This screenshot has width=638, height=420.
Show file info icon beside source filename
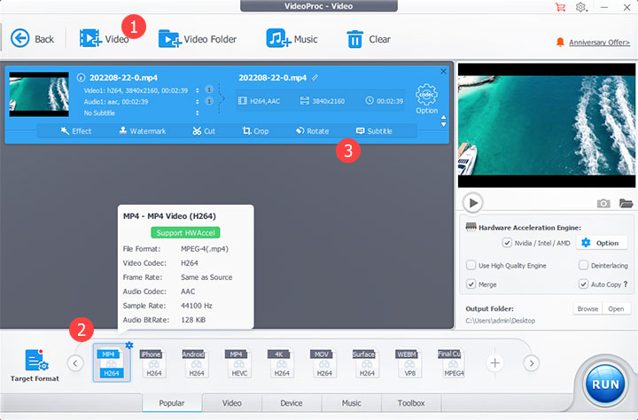pyautogui.click(x=81, y=77)
